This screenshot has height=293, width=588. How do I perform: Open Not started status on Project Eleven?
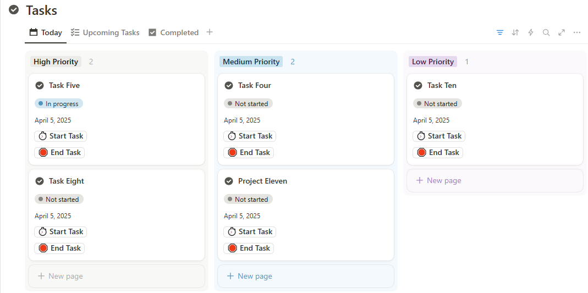(x=248, y=200)
